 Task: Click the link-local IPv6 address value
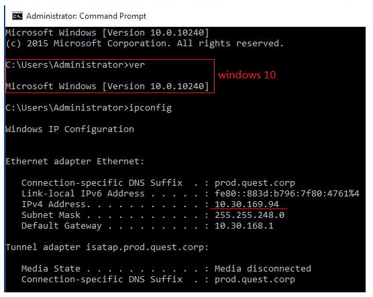point(287,194)
